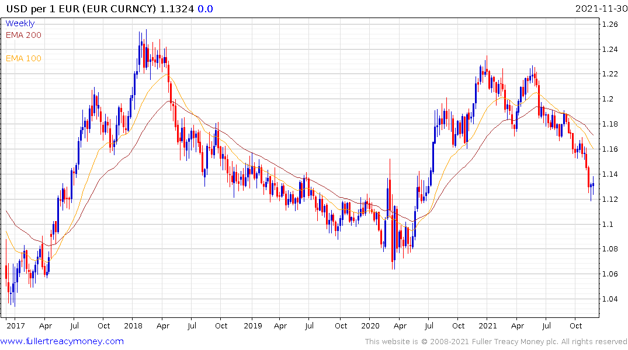Click the EMA 100 legend label

[x=23, y=58]
